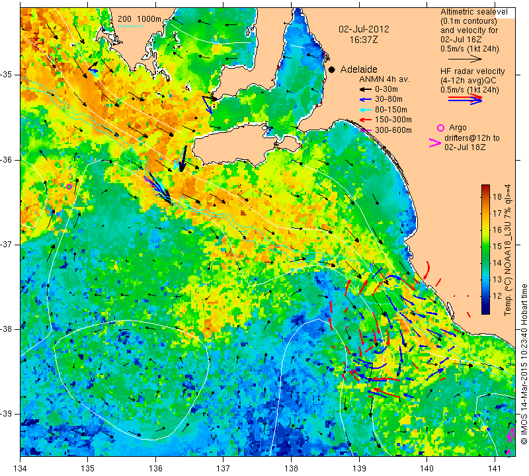Click the magenta Argo float circle on the map
The height and width of the screenshot is (476, 529).
coord(69,186)
